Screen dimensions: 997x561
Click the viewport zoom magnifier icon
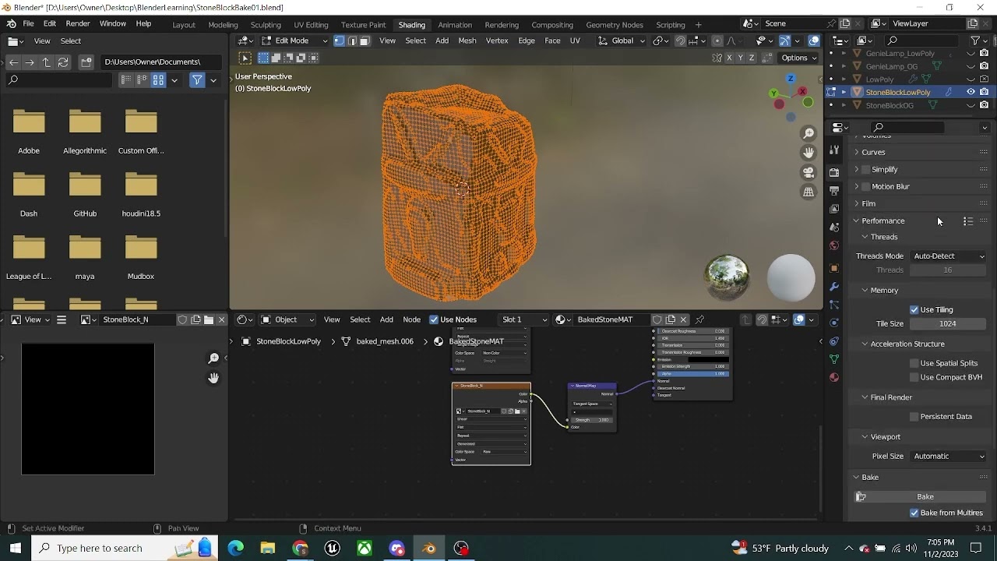click(809, 133)
